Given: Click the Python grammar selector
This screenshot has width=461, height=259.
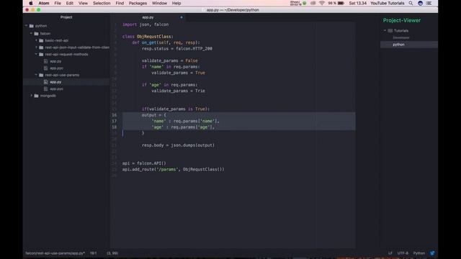Looking at the screenshot, I should pyautogui.click(x=419, y=253).
